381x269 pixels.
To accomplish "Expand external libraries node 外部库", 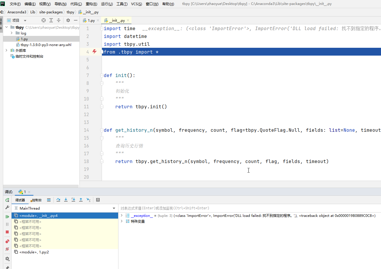I will pyautogui.click(x=7, y=50).
